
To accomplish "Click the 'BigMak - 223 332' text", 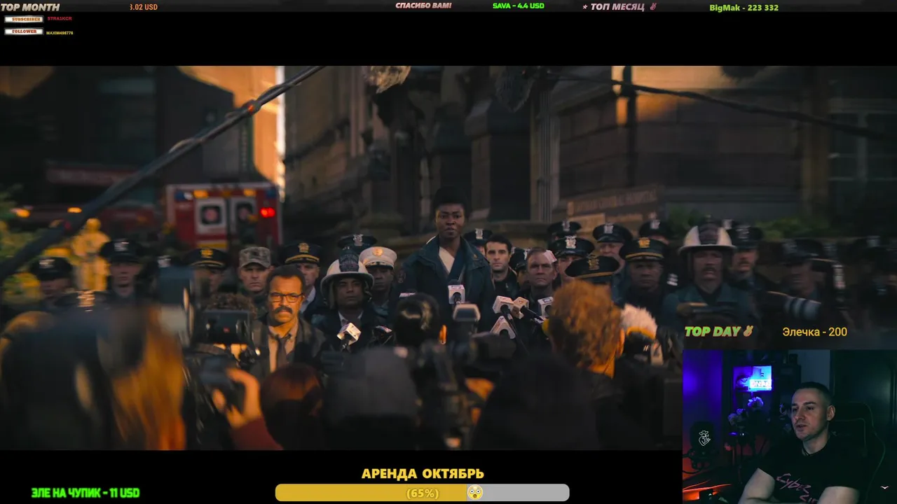I will point(744,8).
